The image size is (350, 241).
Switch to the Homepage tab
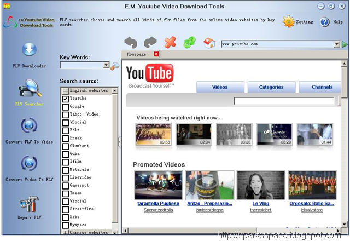[136, 54]
